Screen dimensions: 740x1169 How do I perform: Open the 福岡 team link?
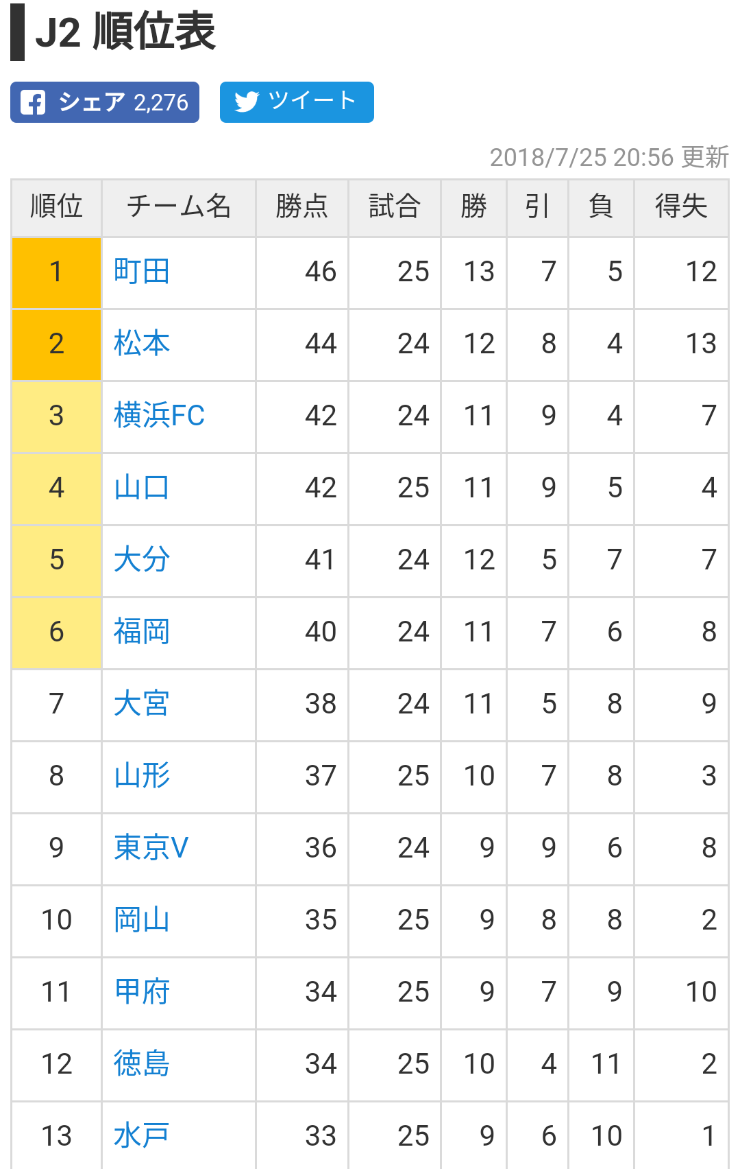pyautogui.click(x=142, y=632)
